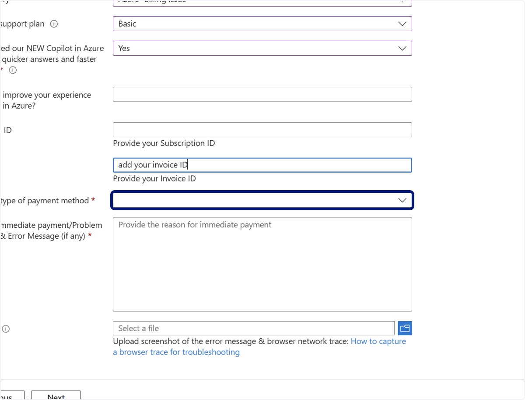Viewport: 525px width, 400px height.
Task: Click the info icon left of file upload
Action: pos(6,329)
